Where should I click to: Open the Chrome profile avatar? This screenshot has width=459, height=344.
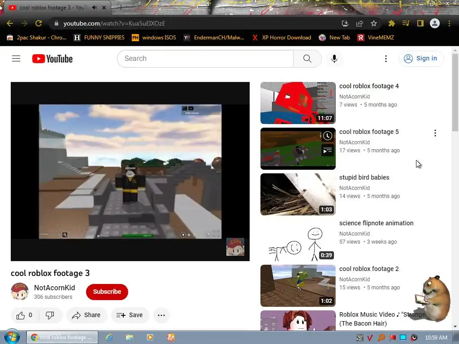click(x=435, y=23)
